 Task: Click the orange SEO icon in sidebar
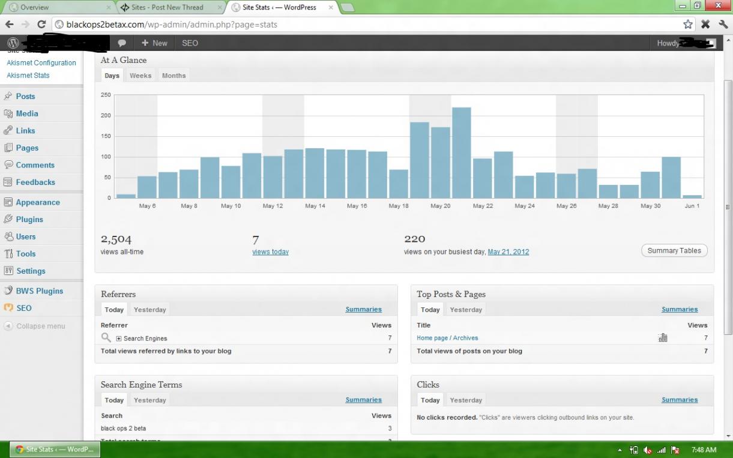pyautogui.click(x=8, y=308)
